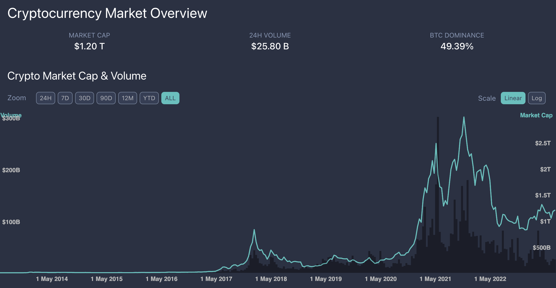
Task: Select the 24H zoom range
Action: (46, 98)
